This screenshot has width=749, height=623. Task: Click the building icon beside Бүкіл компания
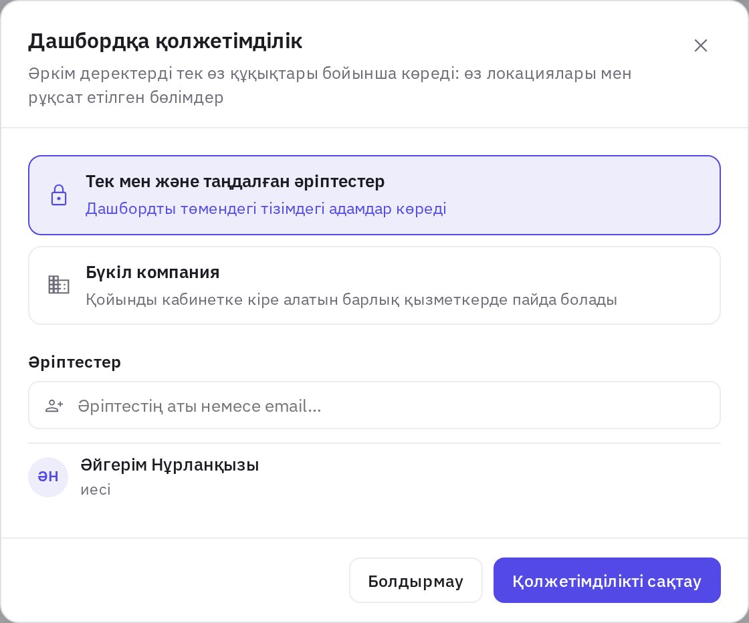(x=59, y=285)
